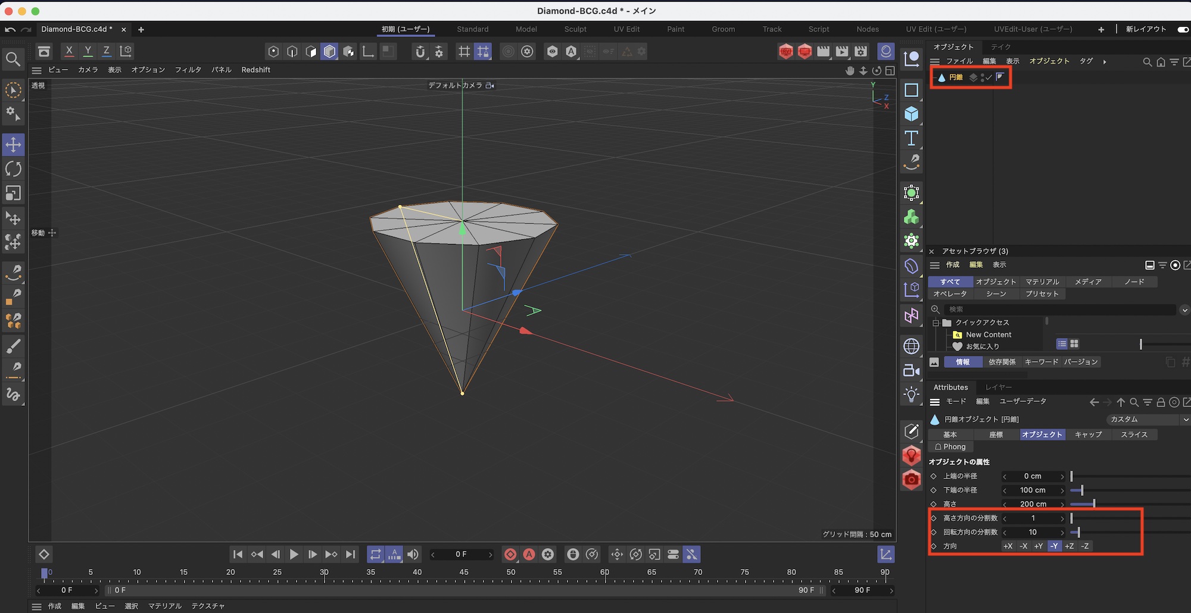This screenshot has height=613, width=1191.
Task: Toggle the new layout switch
Action: (x=1183, y=29)
